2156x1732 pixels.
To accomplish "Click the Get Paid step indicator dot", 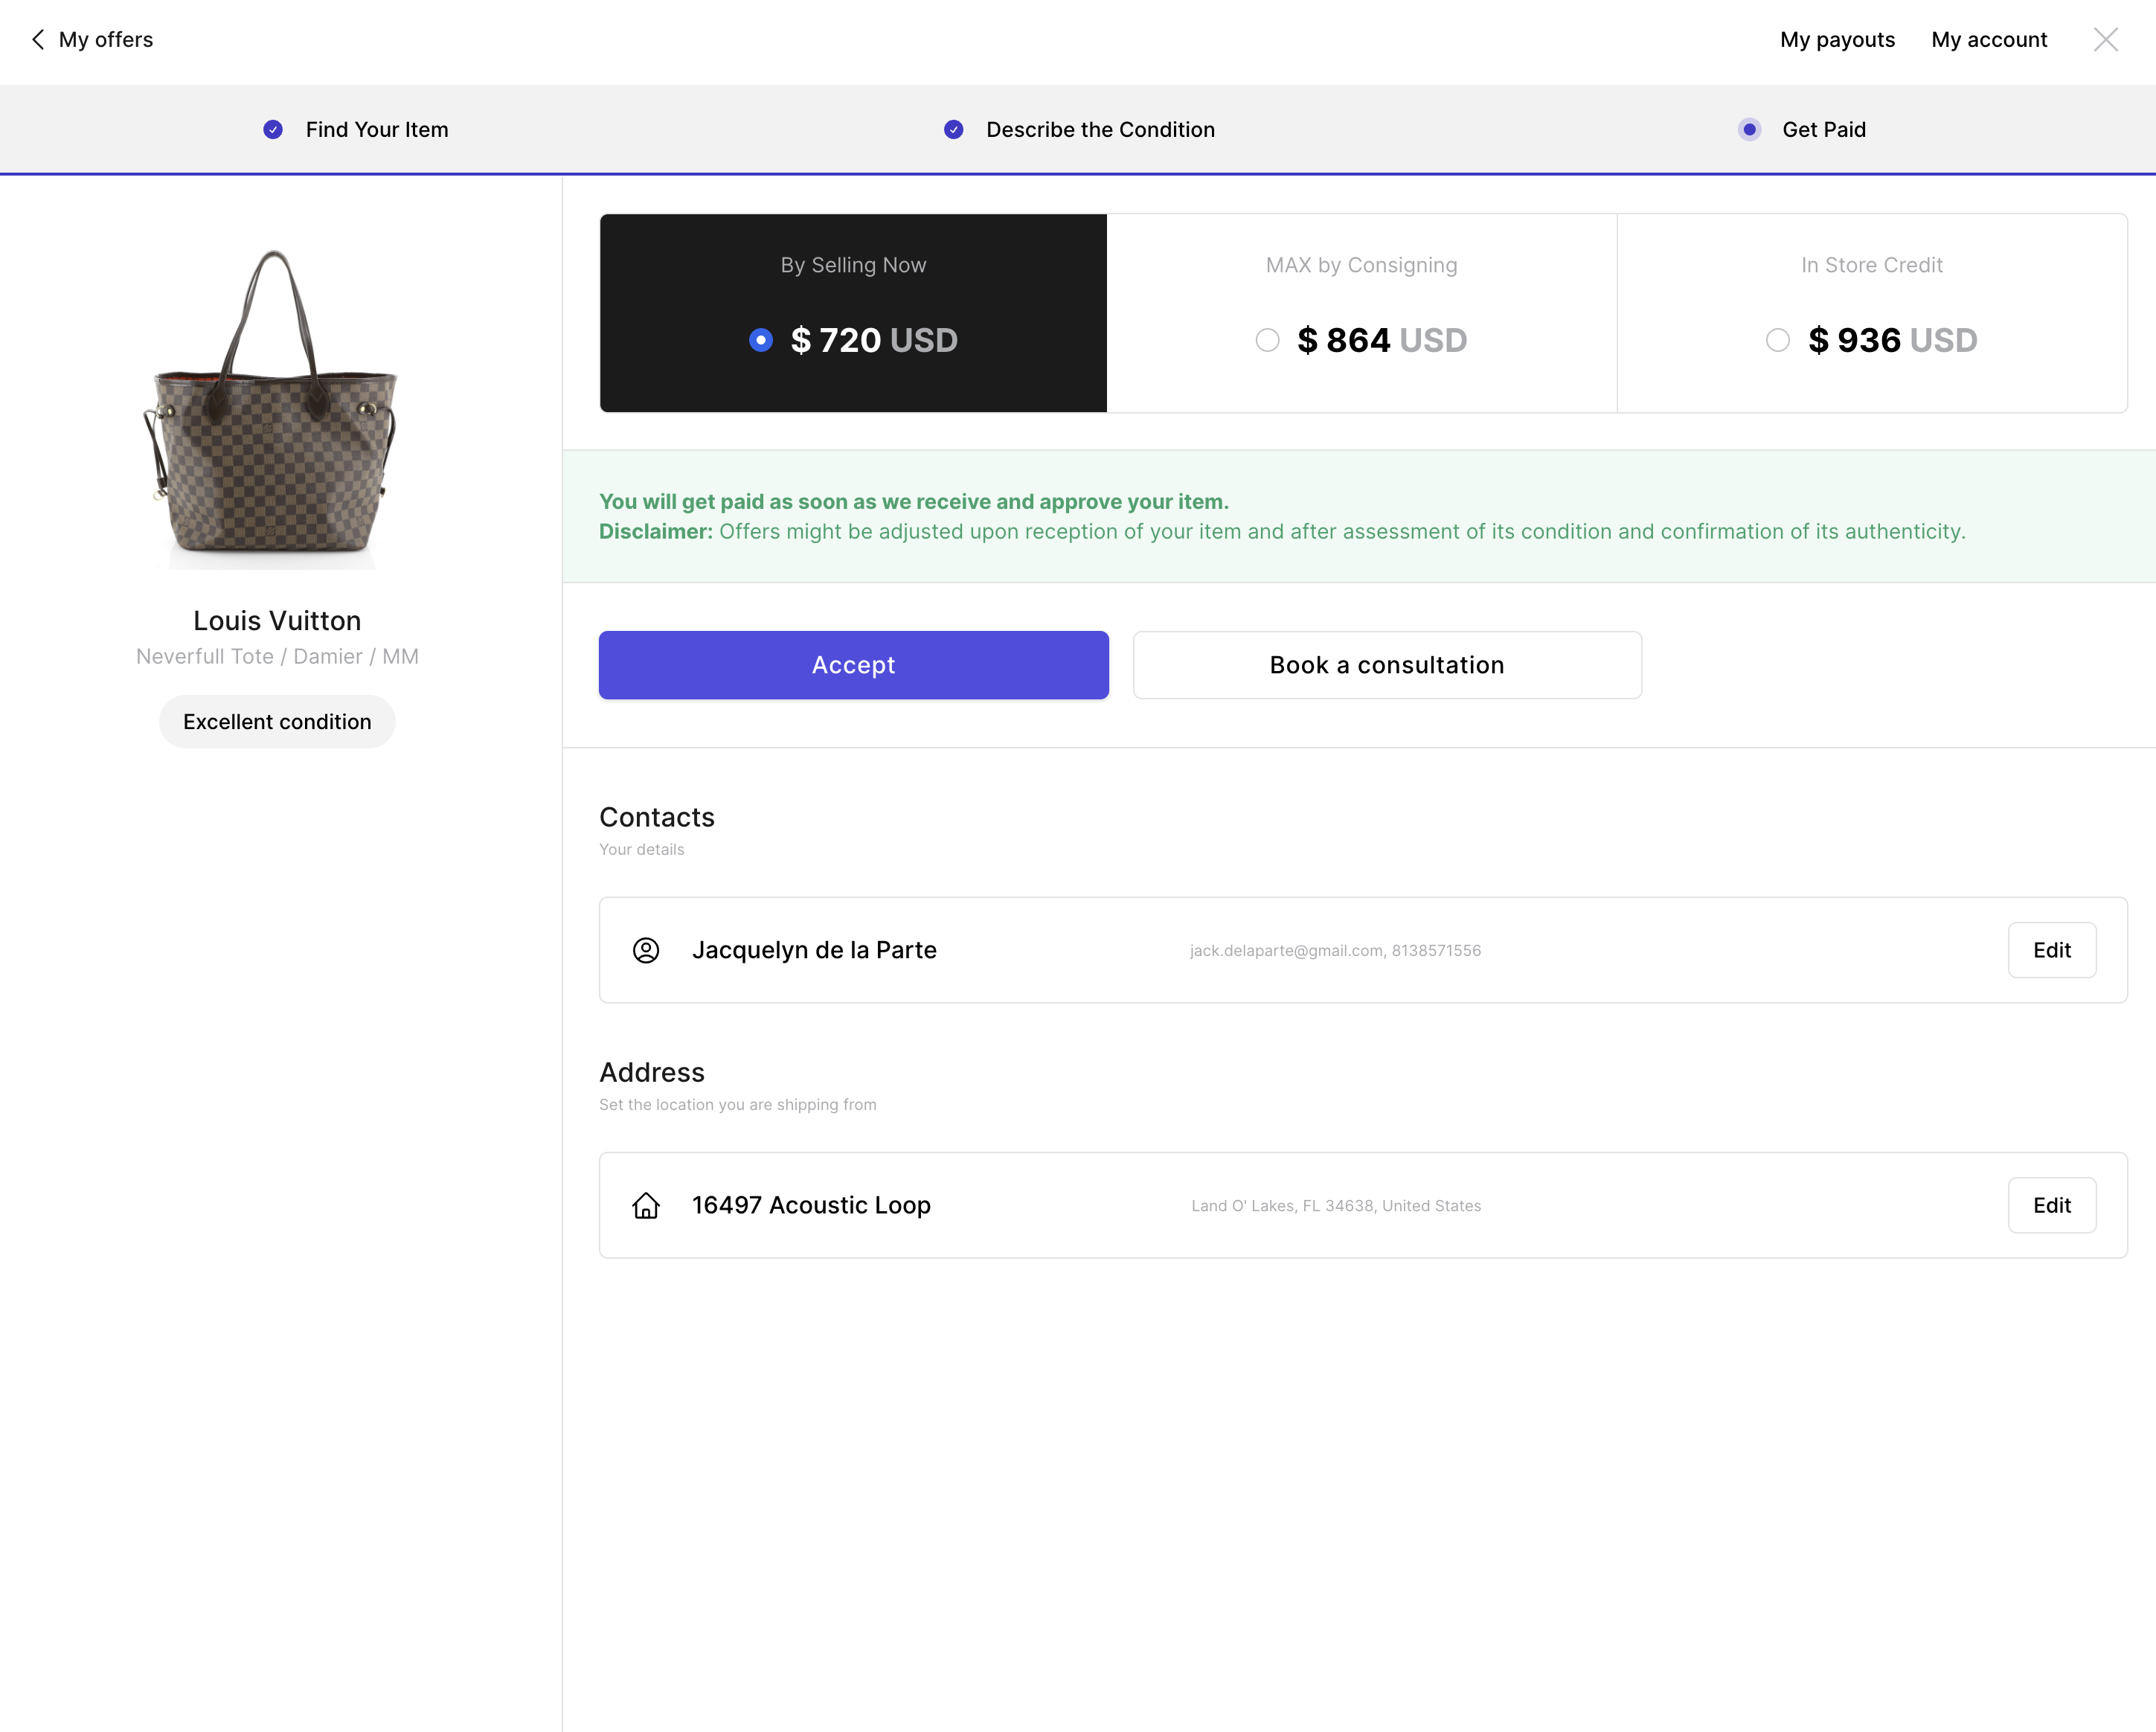I will 1749,130.
